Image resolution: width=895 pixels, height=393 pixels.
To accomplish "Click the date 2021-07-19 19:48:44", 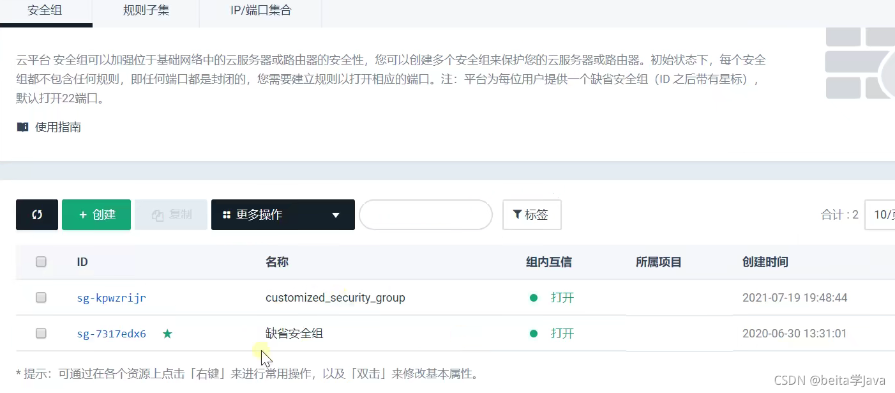I will click(x=795, y=298).
